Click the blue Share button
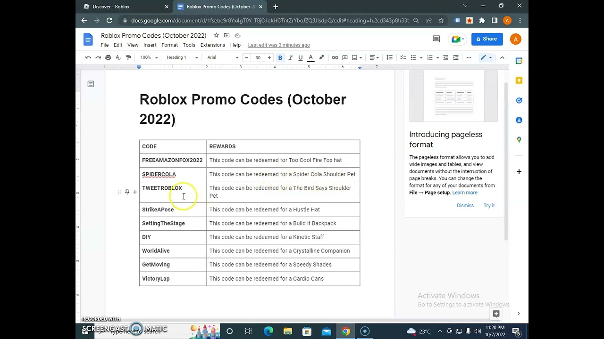 pos(487,39)
